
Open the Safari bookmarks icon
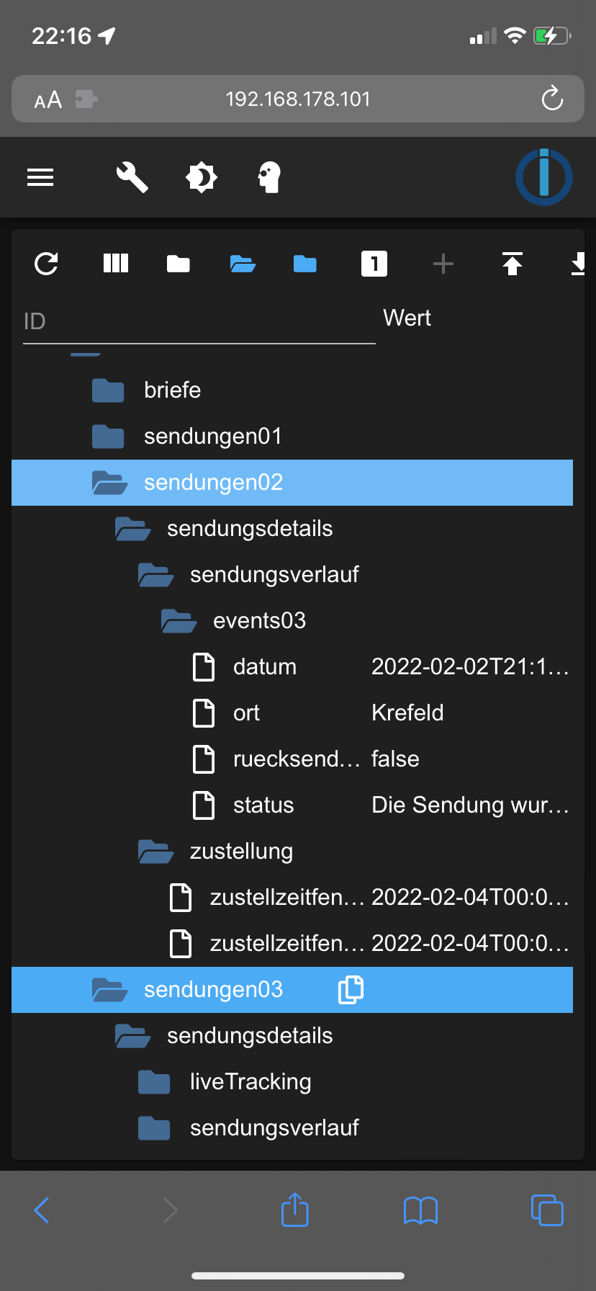420,1210
